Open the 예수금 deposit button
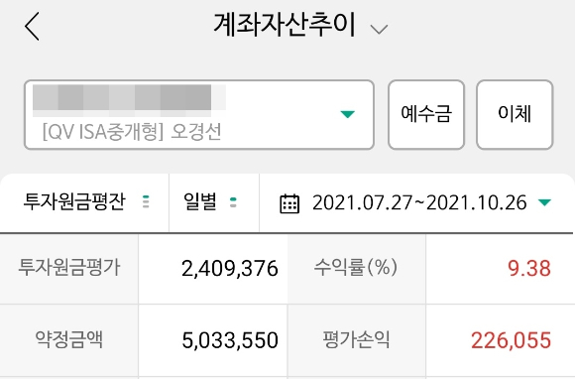The image size is (575, 379). 426,114
